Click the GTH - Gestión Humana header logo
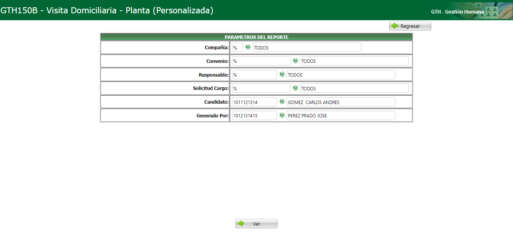 (472, 10)
